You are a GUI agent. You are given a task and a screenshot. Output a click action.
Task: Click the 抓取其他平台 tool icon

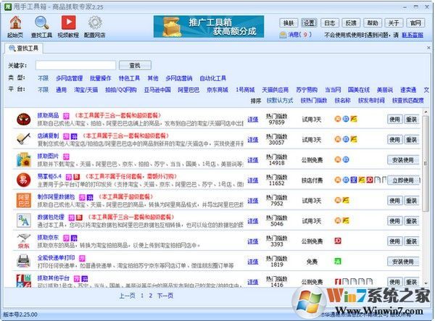pyautogui.click(x=24, y=280)
